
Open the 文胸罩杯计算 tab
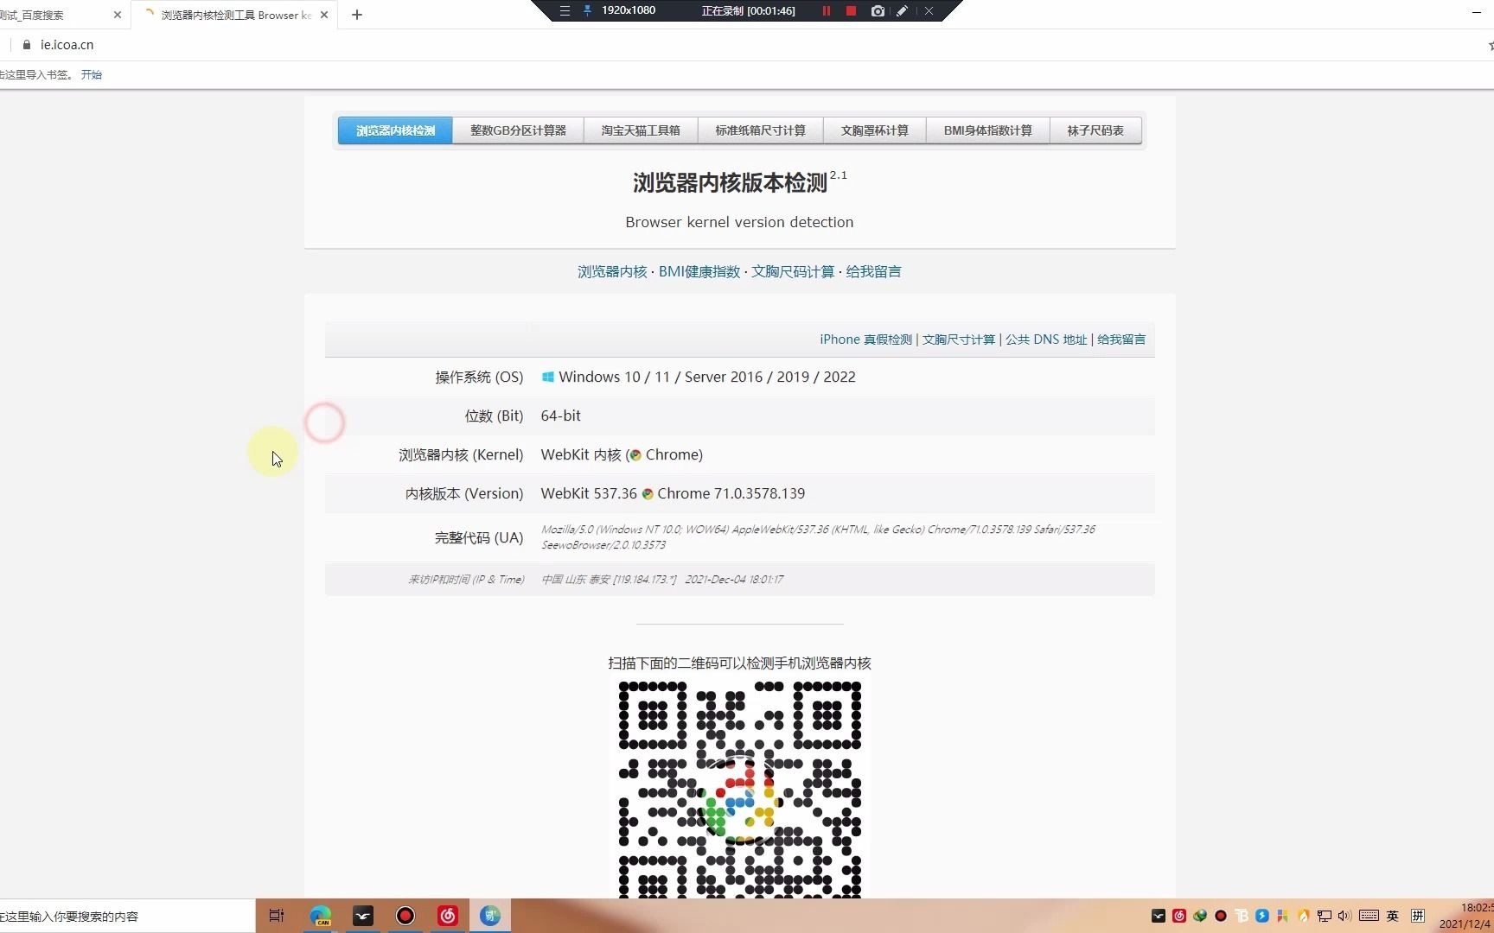point(874,130)
